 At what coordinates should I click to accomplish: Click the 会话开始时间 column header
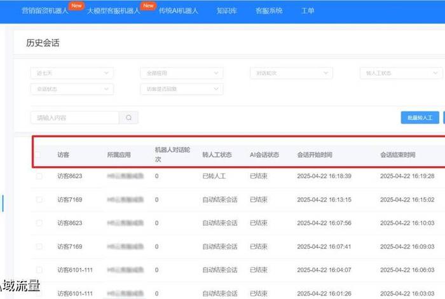pos(315,155)
